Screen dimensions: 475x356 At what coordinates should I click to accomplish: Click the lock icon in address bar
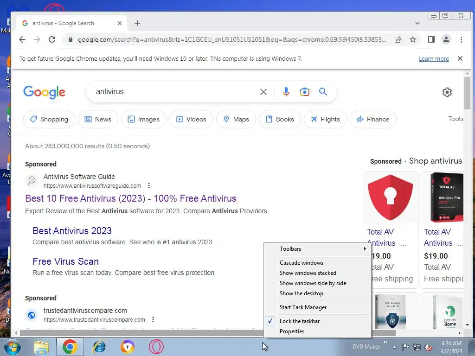[71, 39]
